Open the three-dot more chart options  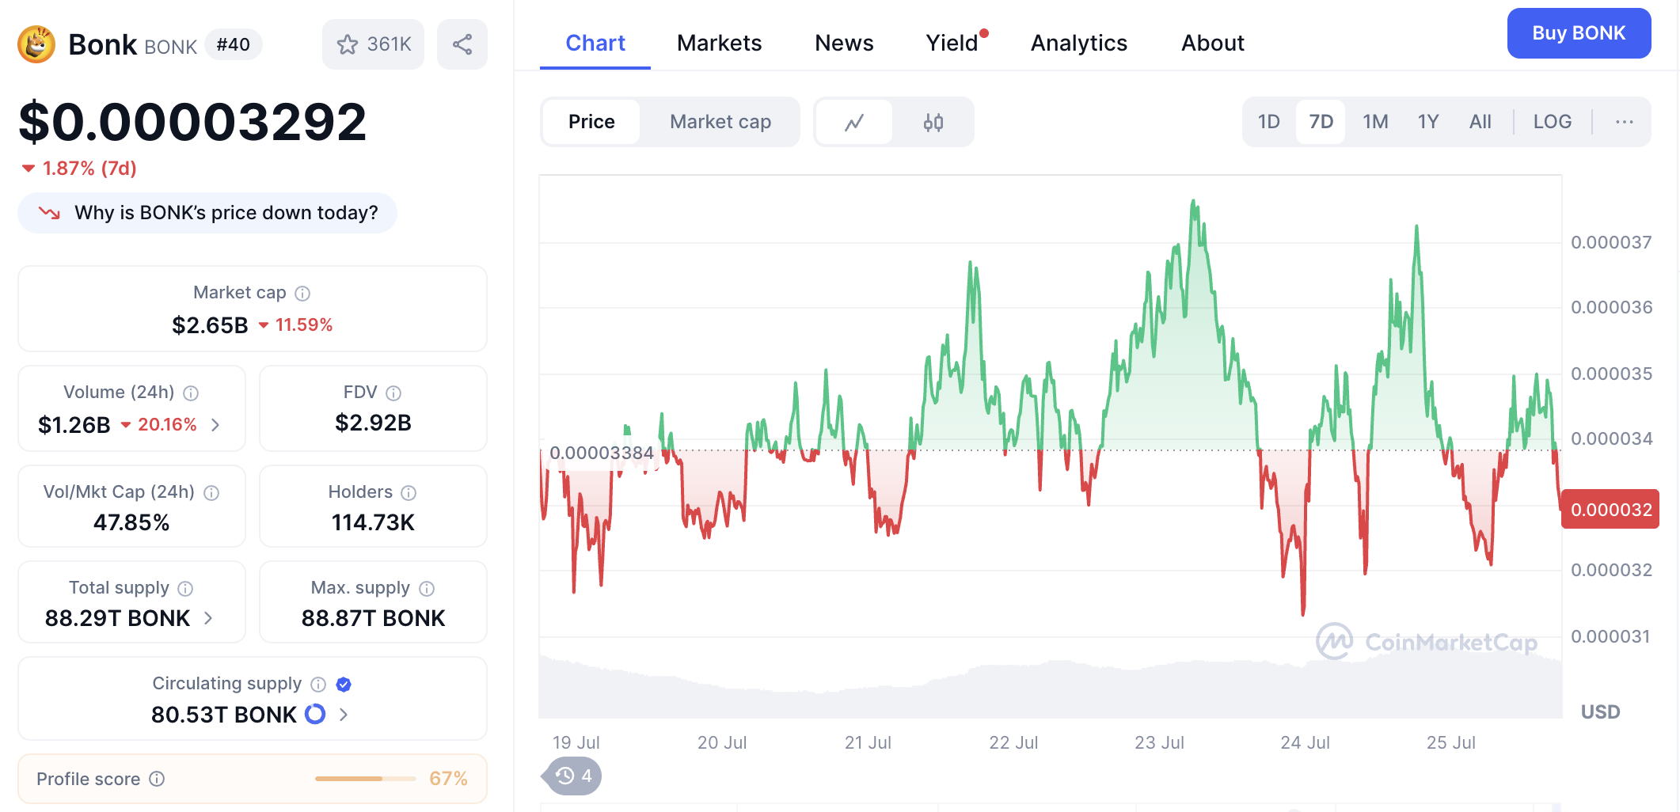(1625, 122)
